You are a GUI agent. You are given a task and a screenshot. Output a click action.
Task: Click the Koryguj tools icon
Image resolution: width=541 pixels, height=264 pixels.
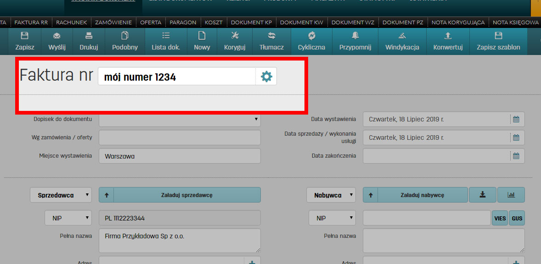click(235, 36)
